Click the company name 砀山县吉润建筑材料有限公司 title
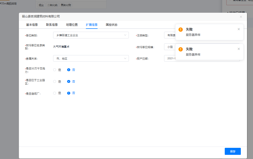 coord(41,16)
